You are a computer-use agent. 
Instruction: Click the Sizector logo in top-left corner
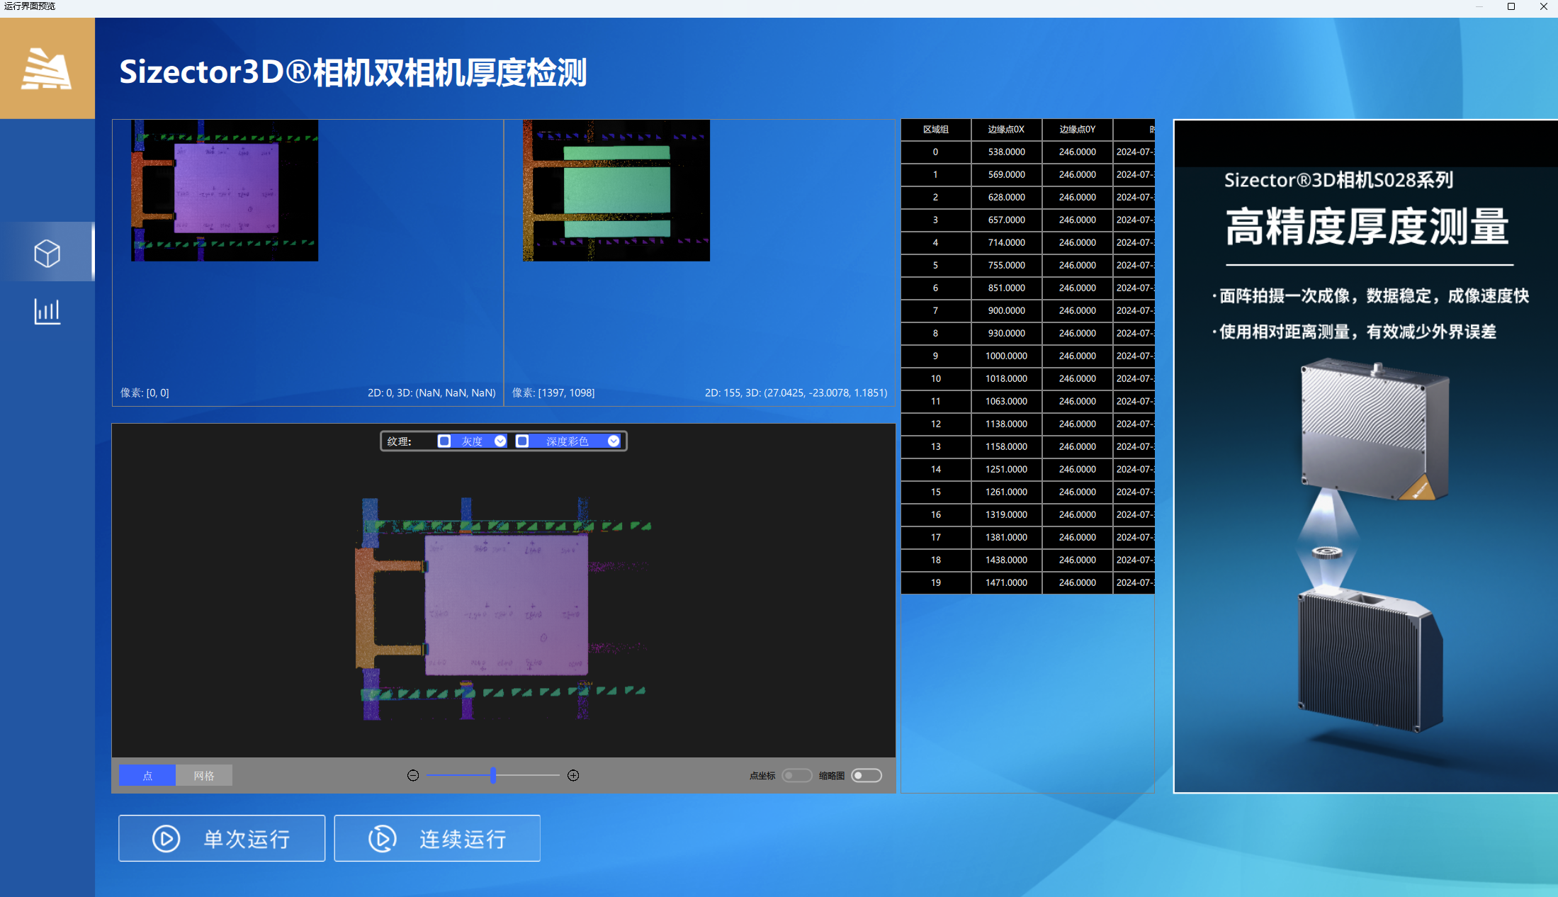pos(47,68)
